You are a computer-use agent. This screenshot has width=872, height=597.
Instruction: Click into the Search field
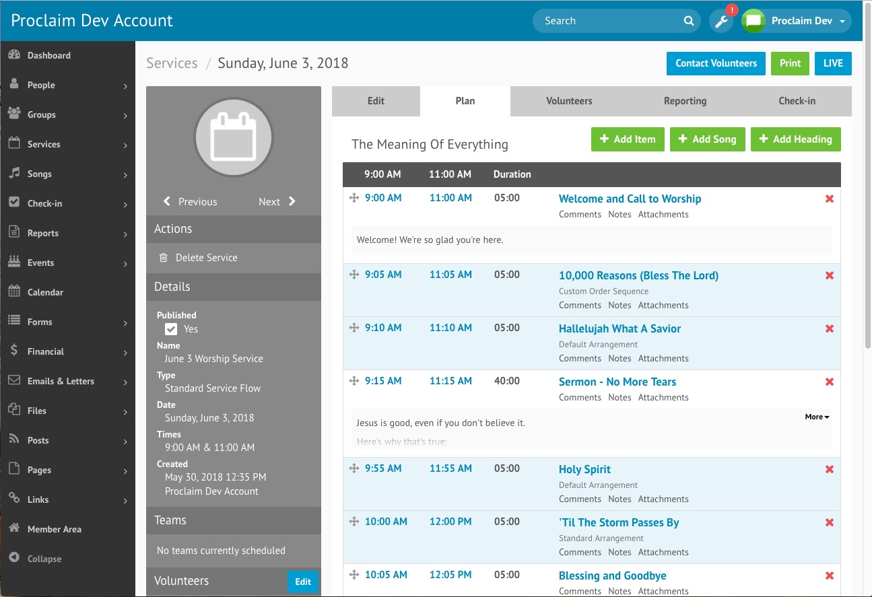point(609,21)
